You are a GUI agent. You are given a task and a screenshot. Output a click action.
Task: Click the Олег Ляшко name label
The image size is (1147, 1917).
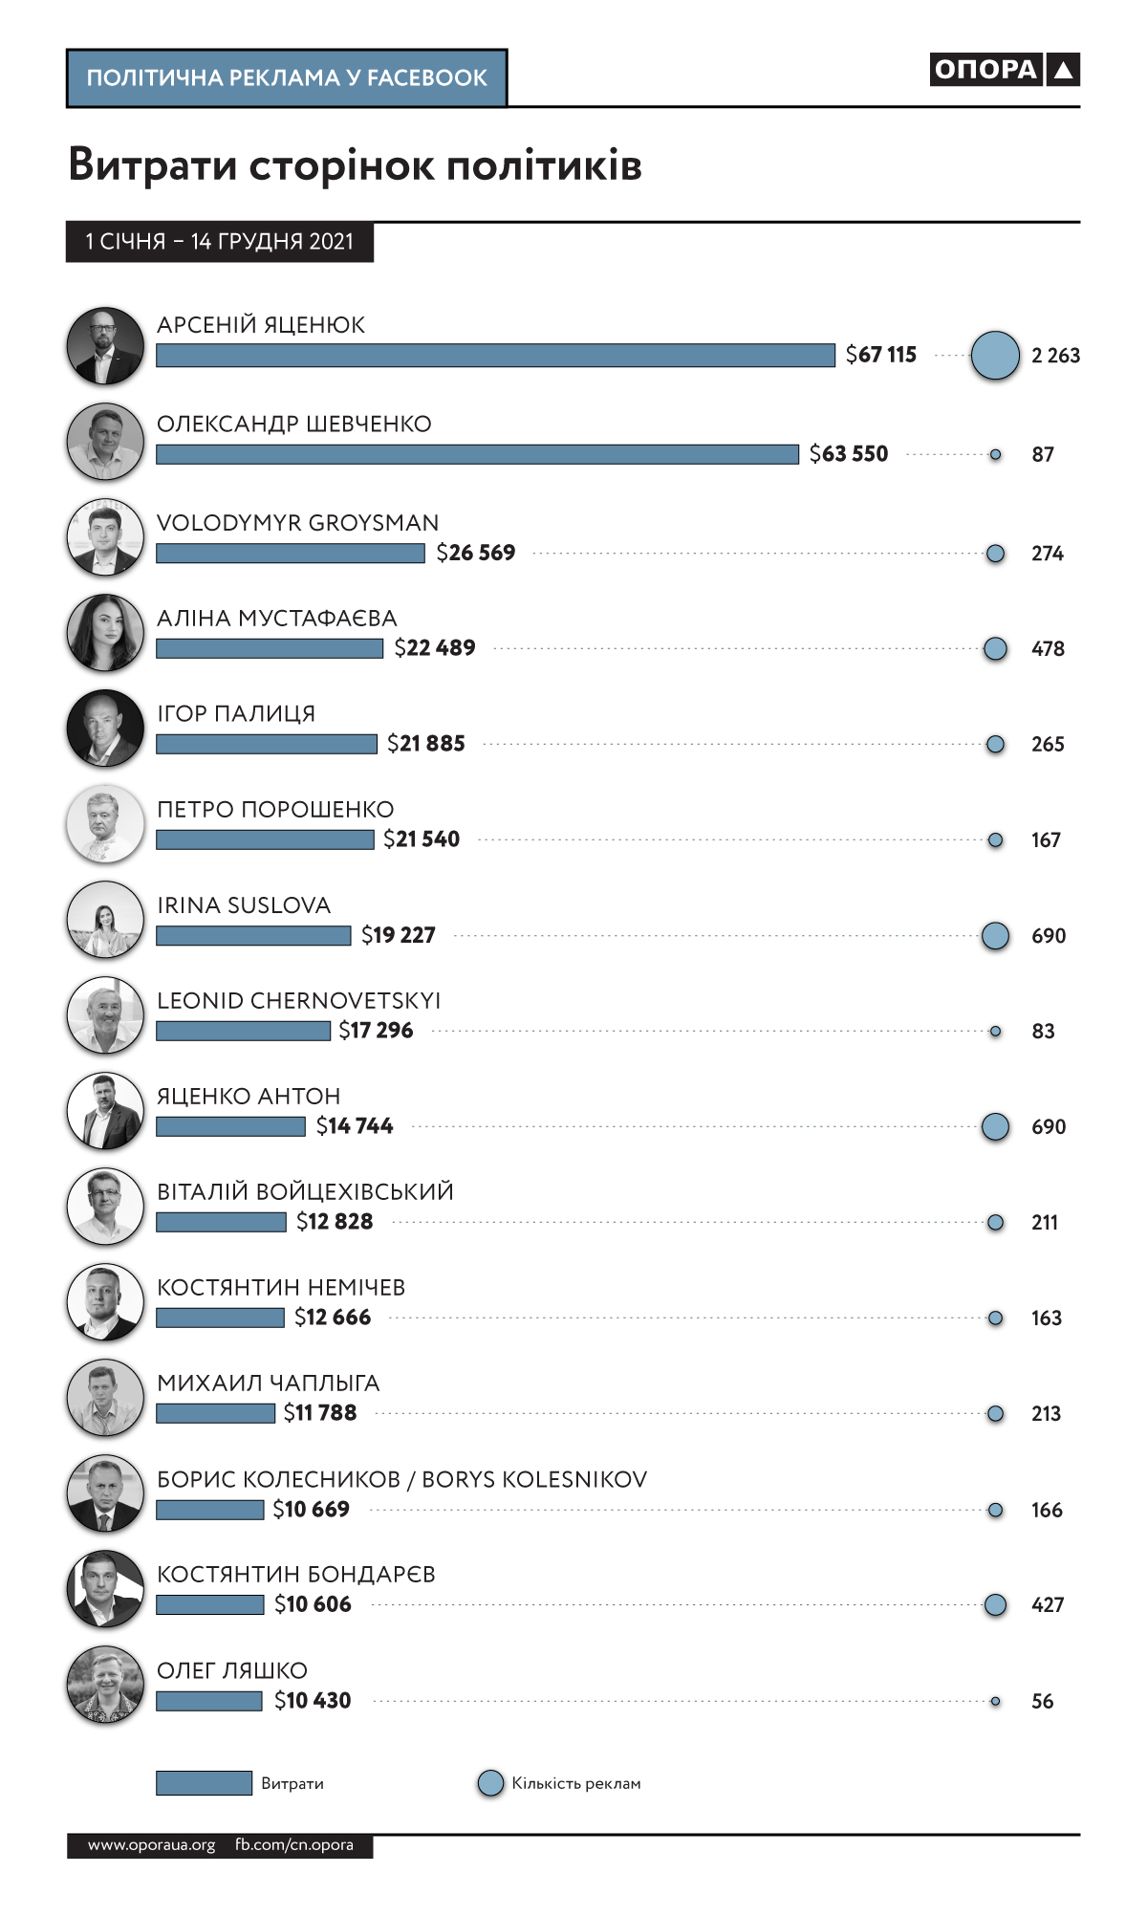pyautogui.click(x=232, y=1670)
